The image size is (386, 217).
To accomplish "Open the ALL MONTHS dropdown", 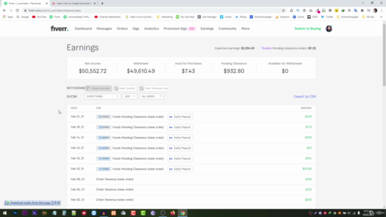I will tap(151, 96).
